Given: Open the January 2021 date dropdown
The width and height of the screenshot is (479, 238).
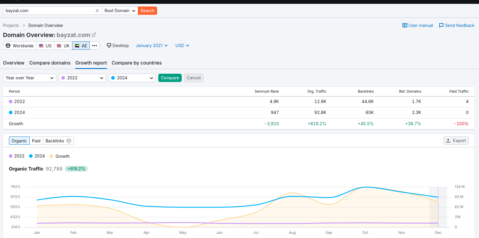Looking at the screenshot, I should point(152,46).
